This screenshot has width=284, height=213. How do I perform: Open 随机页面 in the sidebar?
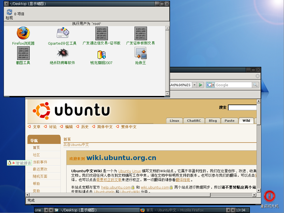coord(40,176)
